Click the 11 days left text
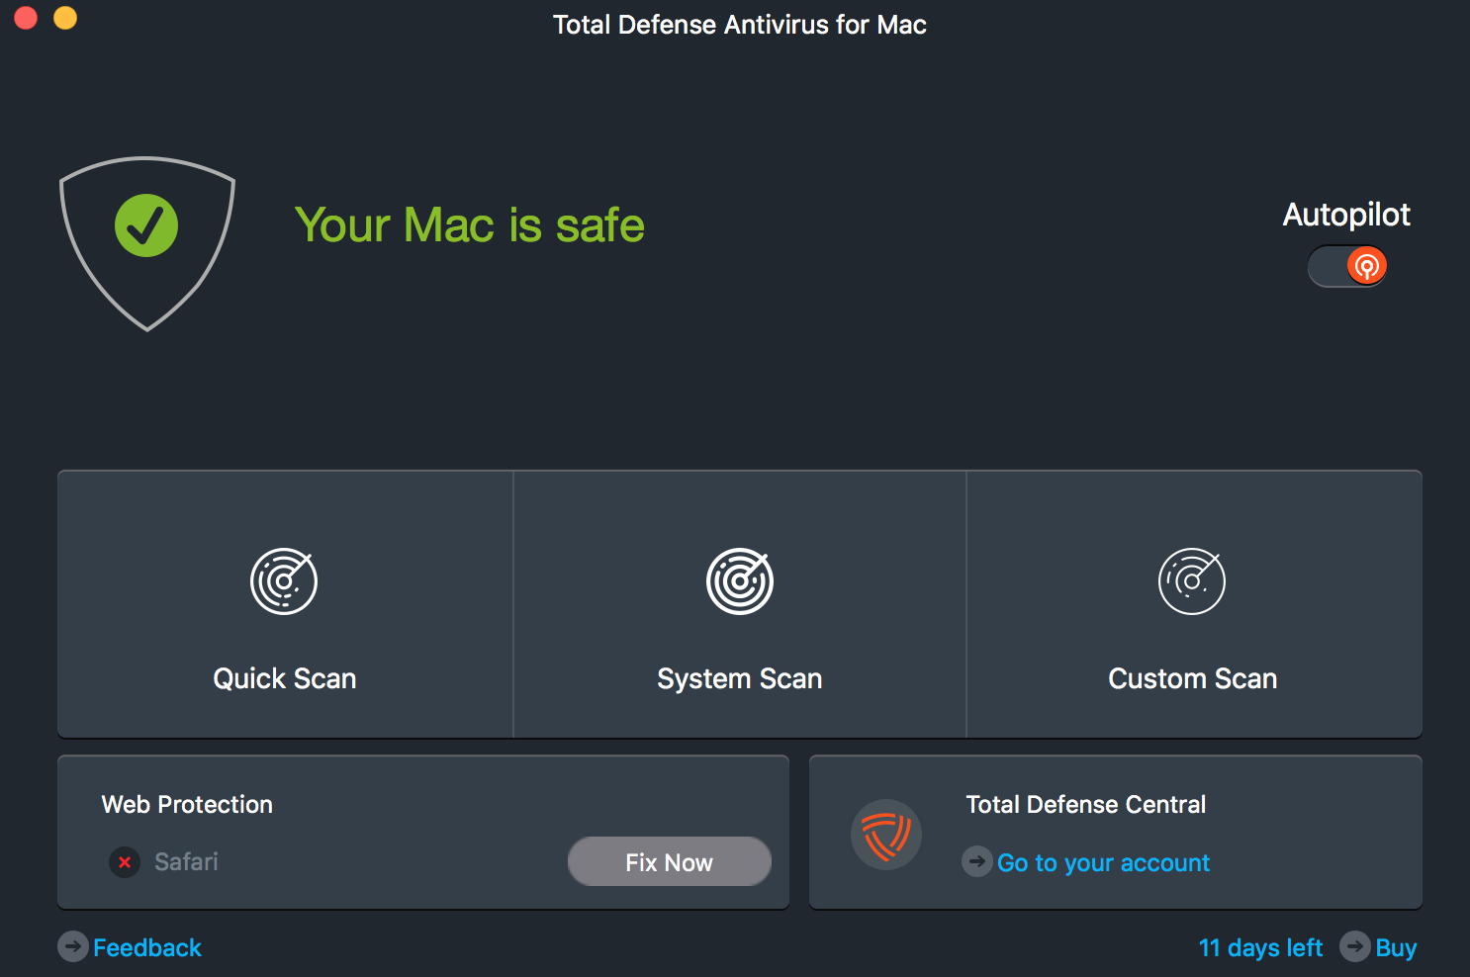Screen dimensions: 1470x977 click(x=1260, y=948)
